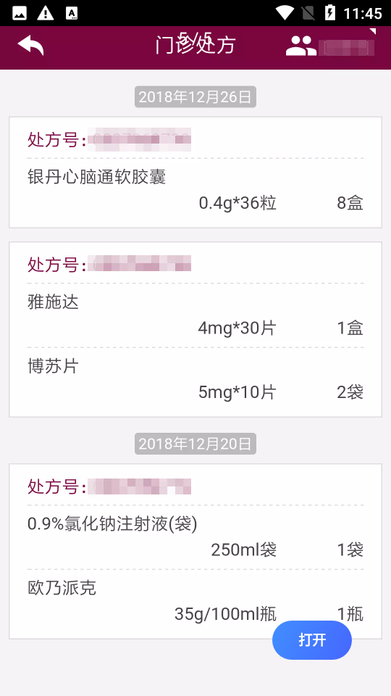Select the 2018年12月26日 date label
The width and height of the screenshot is (391, 696).
click(x=195, y=96)
